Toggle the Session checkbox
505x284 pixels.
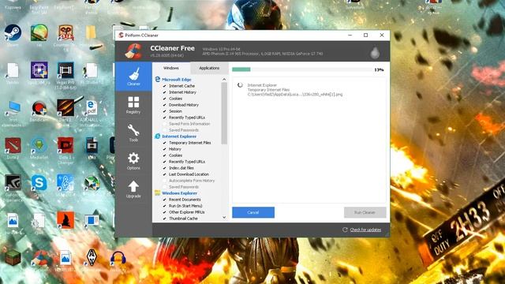click(x=165, y=111)
